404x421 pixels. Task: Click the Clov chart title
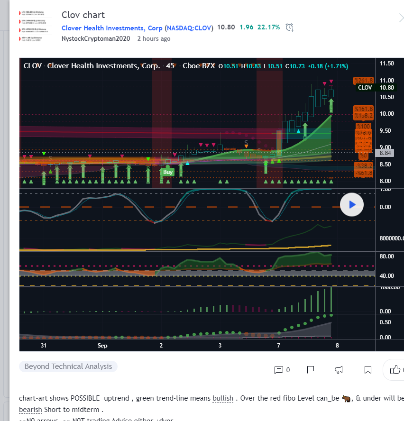[83, 15]
